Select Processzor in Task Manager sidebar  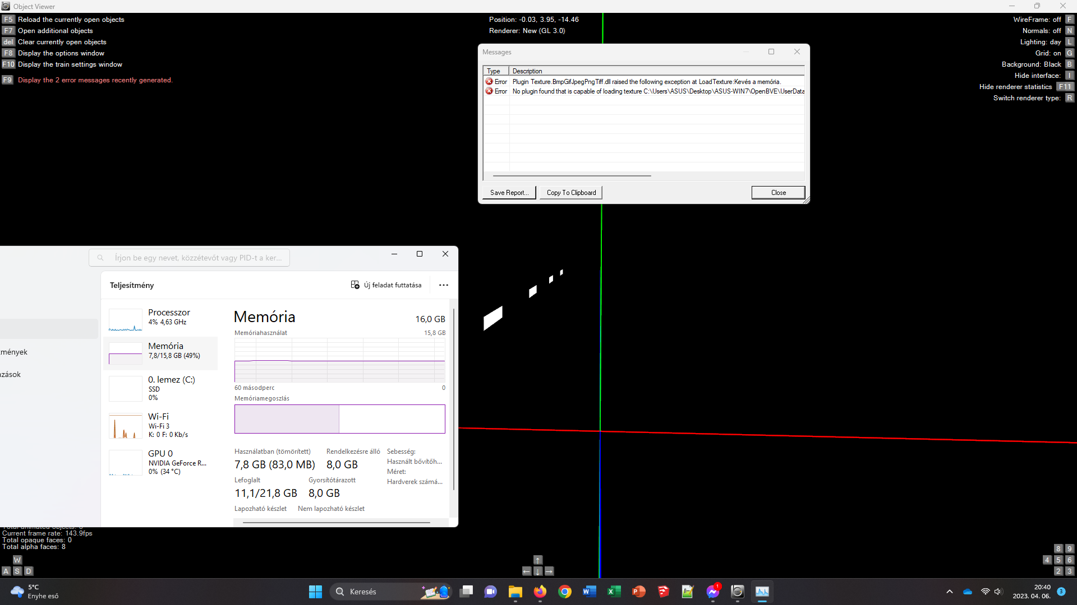(x=162, y=318)
